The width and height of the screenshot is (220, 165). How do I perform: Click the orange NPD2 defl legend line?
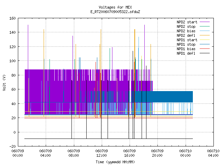[x=205, y=35]
